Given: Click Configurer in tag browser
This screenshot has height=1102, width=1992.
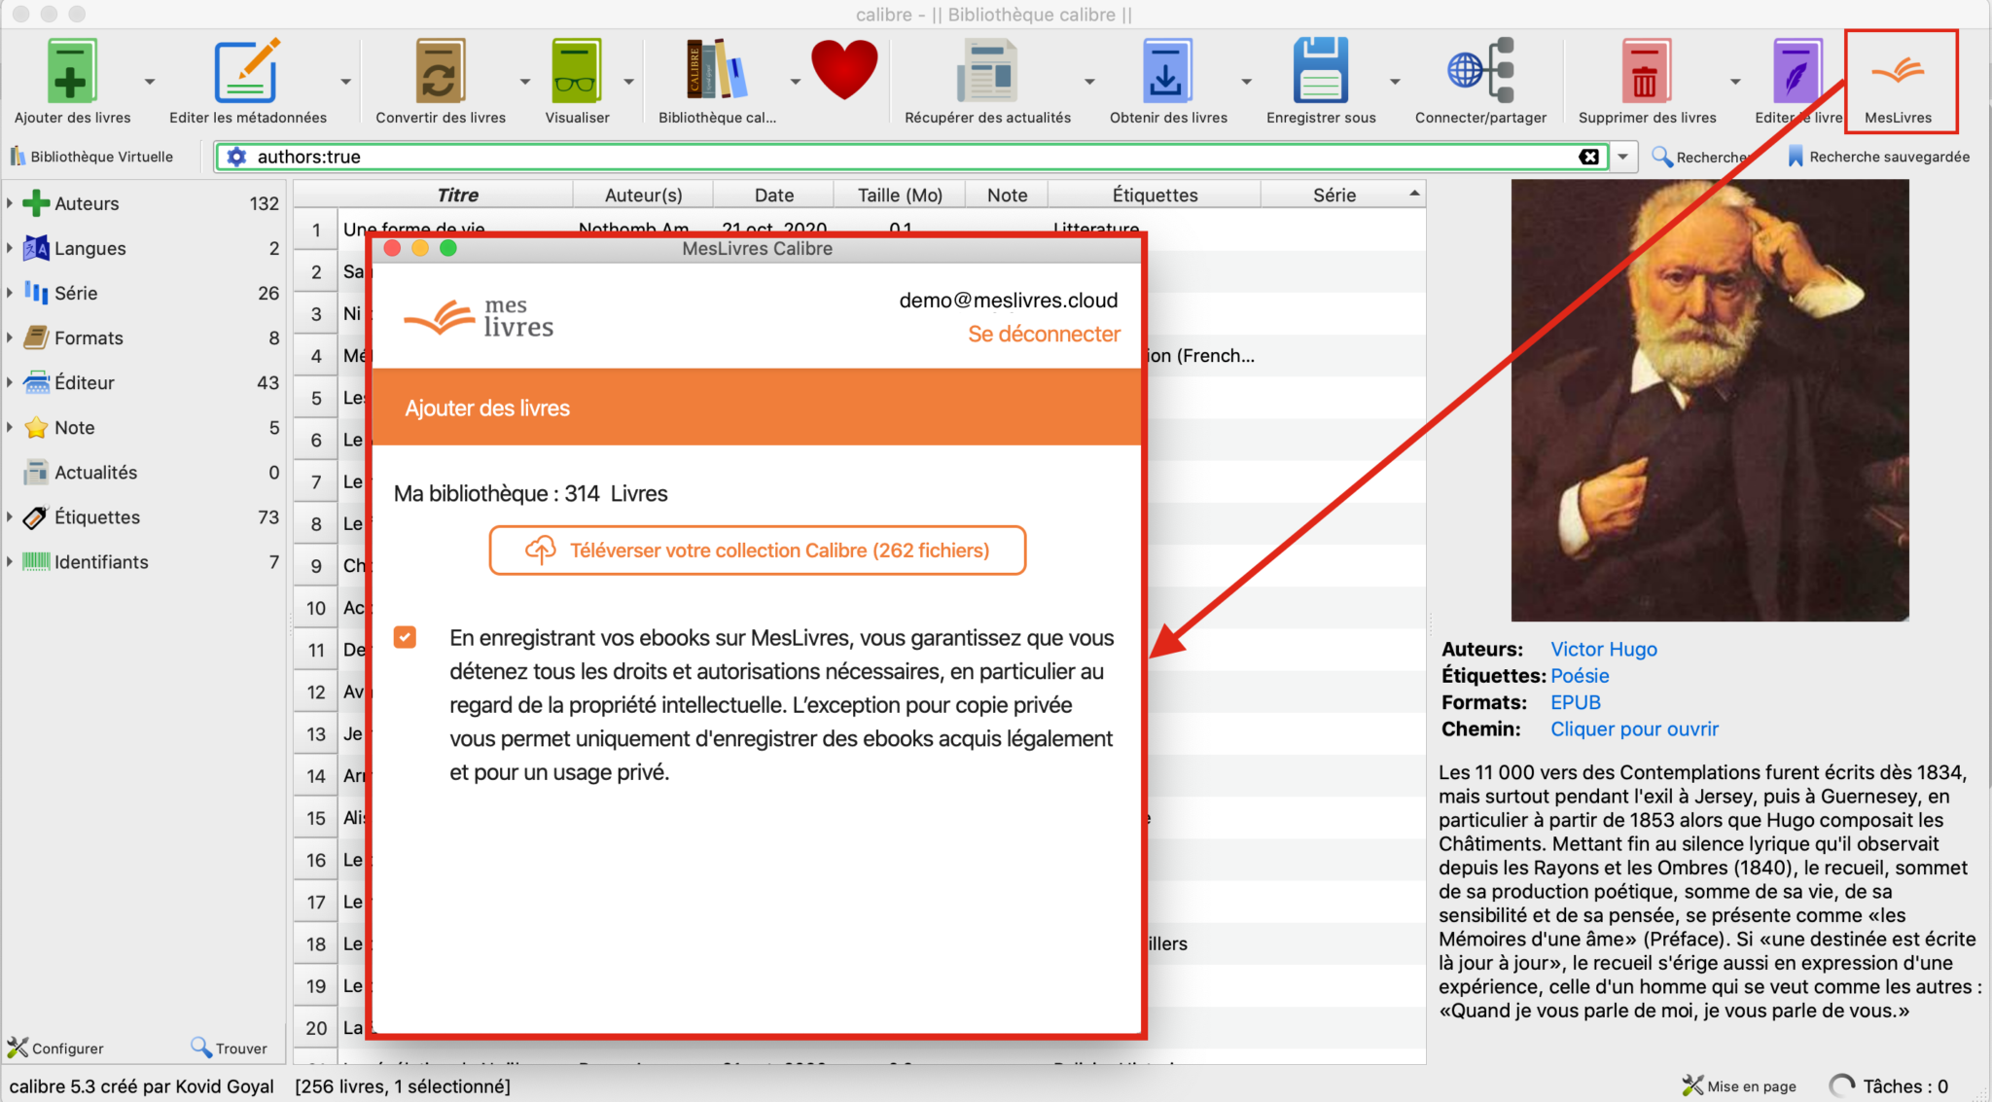Looking at the screenshot, I should (x=55, y=1048).
